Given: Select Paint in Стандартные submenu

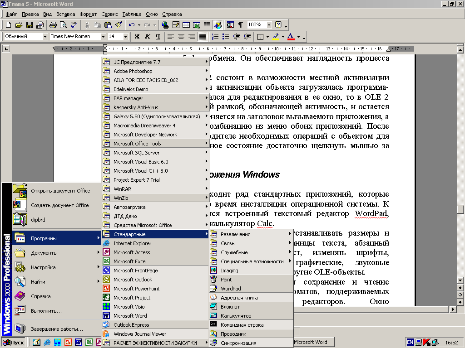Looking at the screenshot, I should coord(251,279).
